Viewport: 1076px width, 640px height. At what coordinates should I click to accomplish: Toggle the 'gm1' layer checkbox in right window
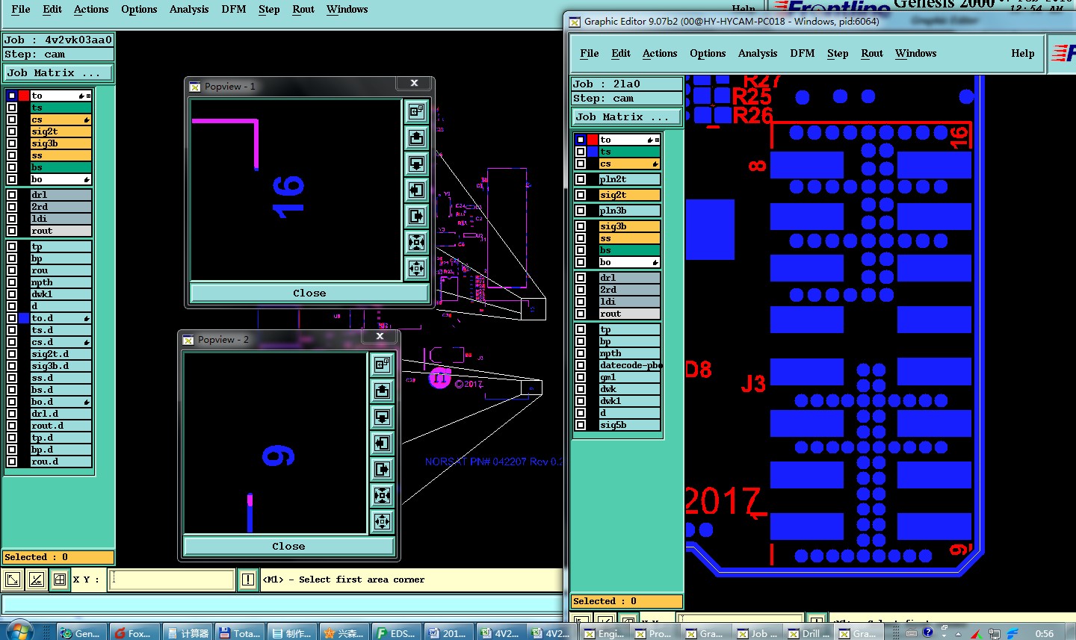coord(581,377)
